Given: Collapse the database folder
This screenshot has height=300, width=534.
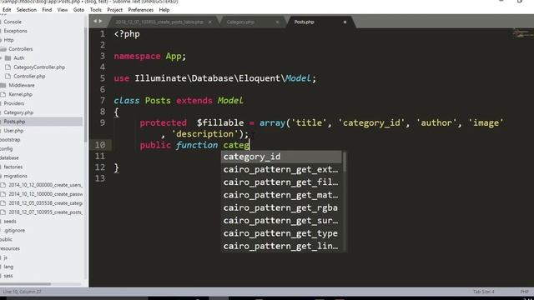Looking at the screenshot, I should tap(9, 157).
